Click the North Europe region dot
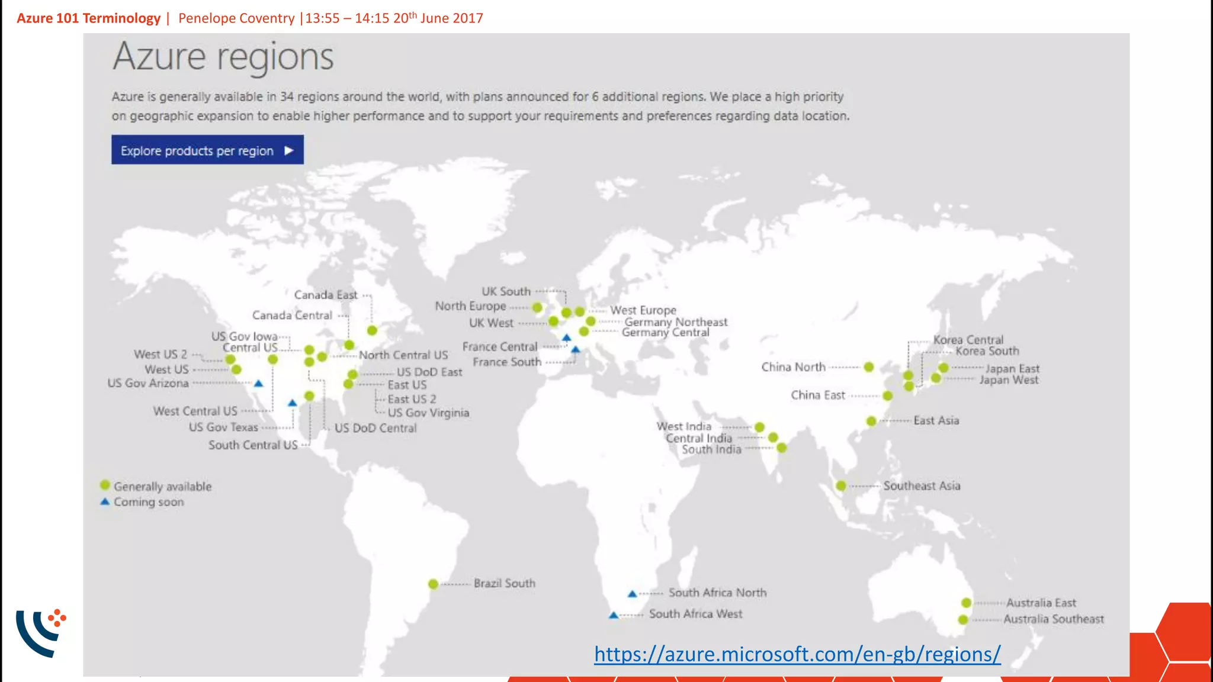 (537, 307)
